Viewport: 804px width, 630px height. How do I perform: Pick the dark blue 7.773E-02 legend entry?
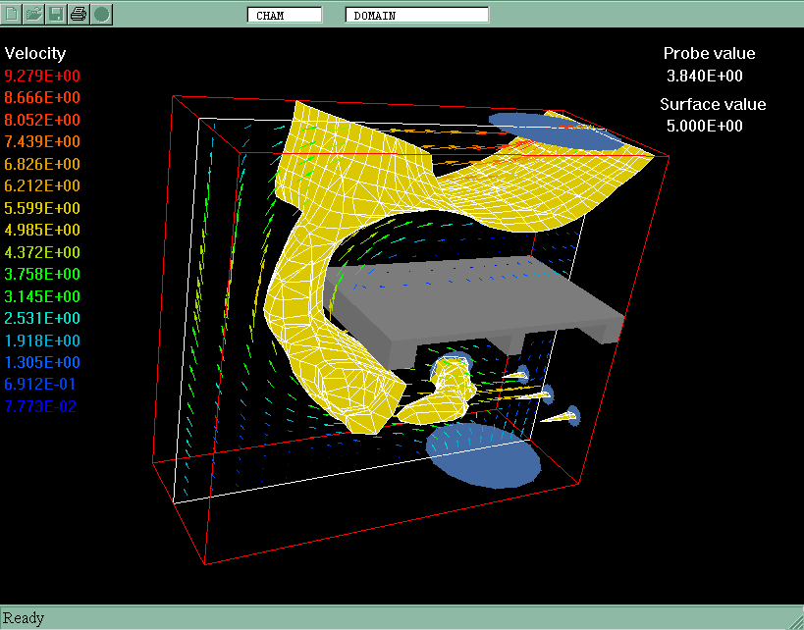coord(41,406)
